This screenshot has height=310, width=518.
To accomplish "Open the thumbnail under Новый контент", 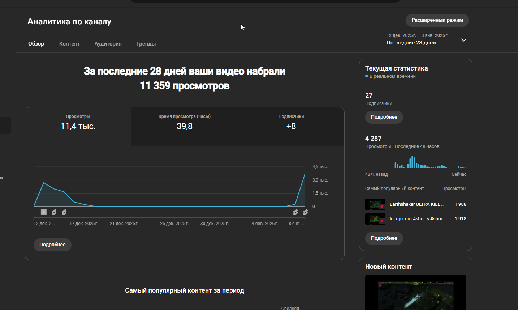I will click(x=416, y=292).
